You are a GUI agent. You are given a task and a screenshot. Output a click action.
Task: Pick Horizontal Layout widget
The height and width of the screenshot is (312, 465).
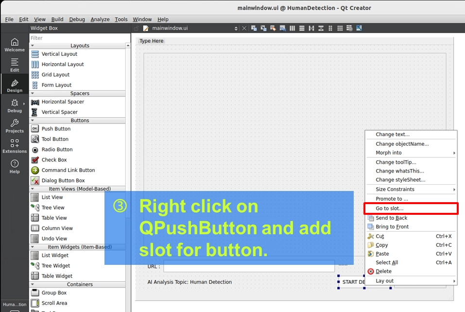pos(63,64)
